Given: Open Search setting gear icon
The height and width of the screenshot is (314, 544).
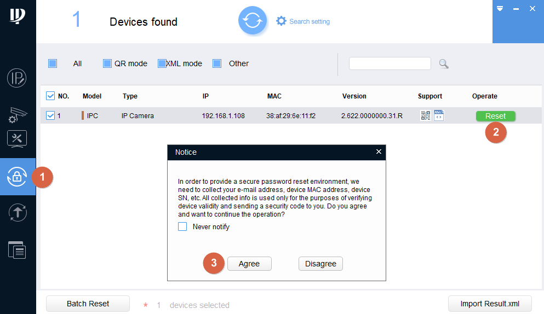Looking at the screenshot, I should (281, 21).
